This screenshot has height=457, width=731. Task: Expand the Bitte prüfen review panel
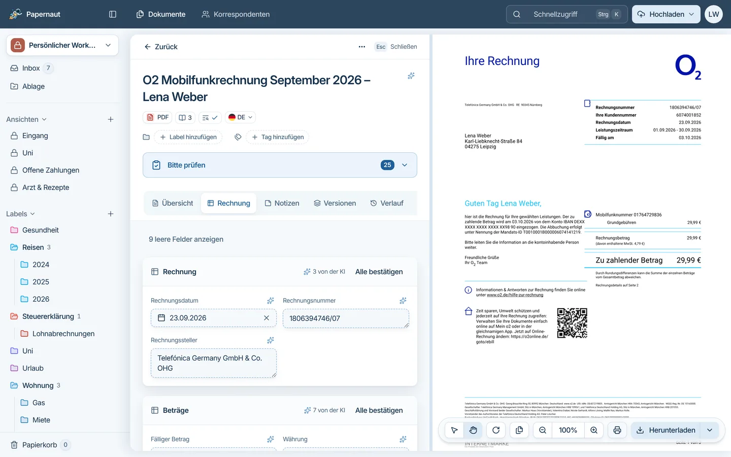point(280,165)
